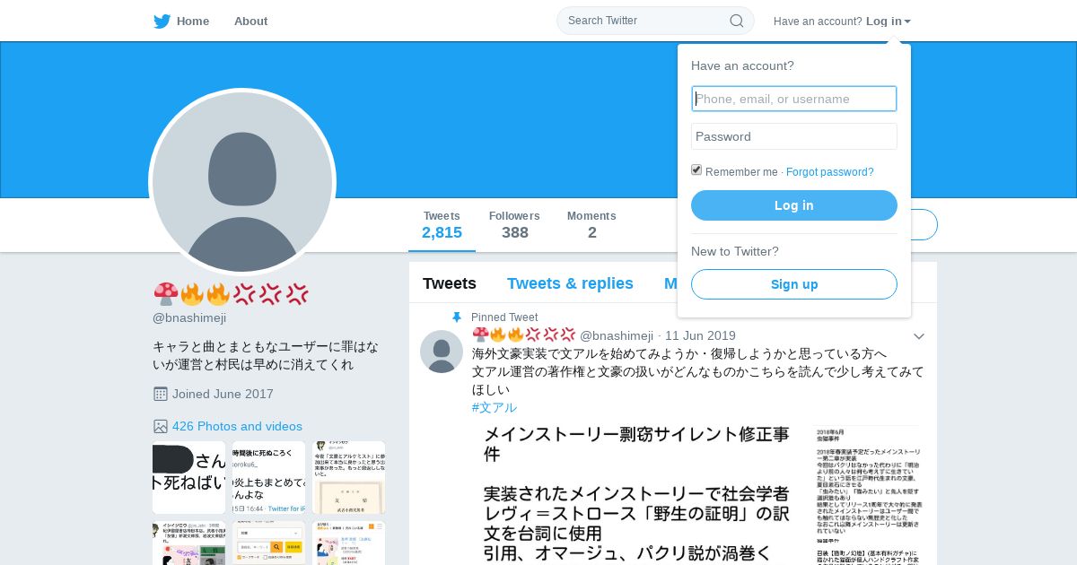The image size is (1077, 565).
Task: Click the small avatar beside pinned tweet
Action: [442, 351]
